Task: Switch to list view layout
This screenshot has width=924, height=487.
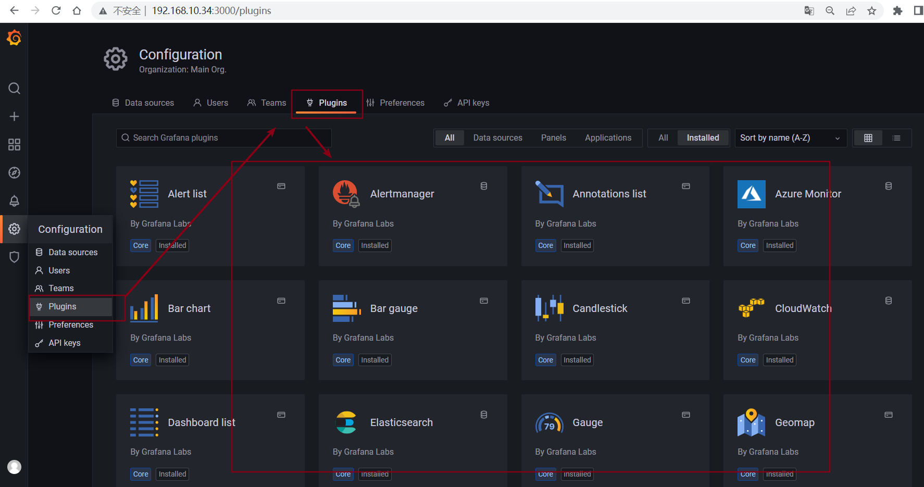Action: (x=896, y=138)
